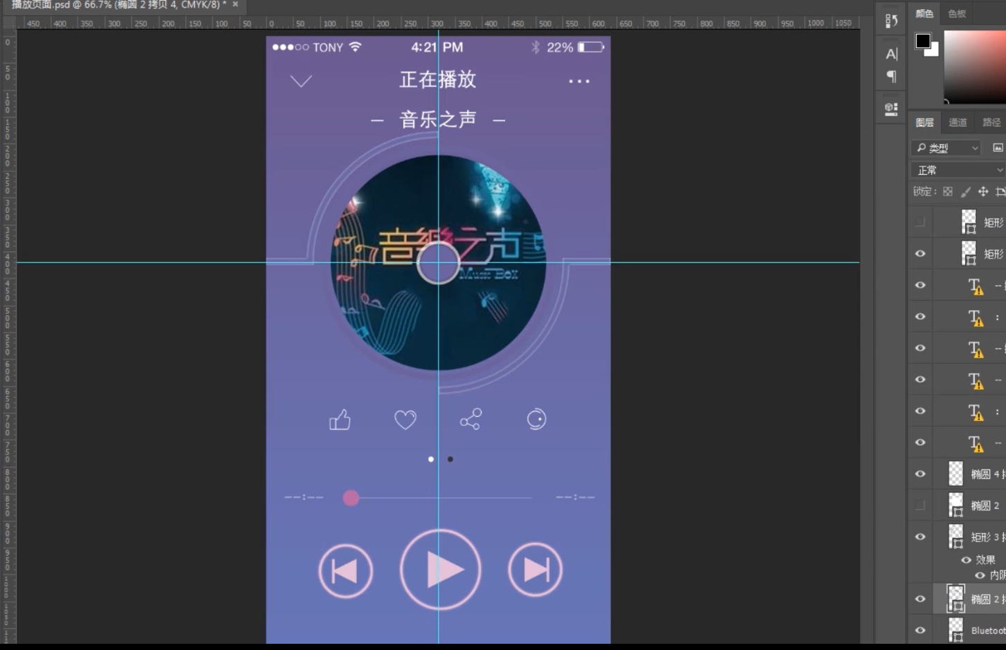Pick a color in the red color field
Viewport: 1006px width, 650px height.
975,67
